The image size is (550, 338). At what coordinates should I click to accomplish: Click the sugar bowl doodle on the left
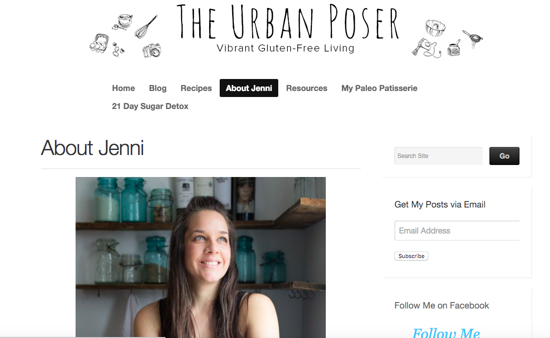click(x=123, y=21)
